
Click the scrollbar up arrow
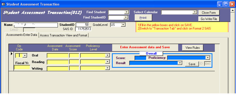click(233, 10)
